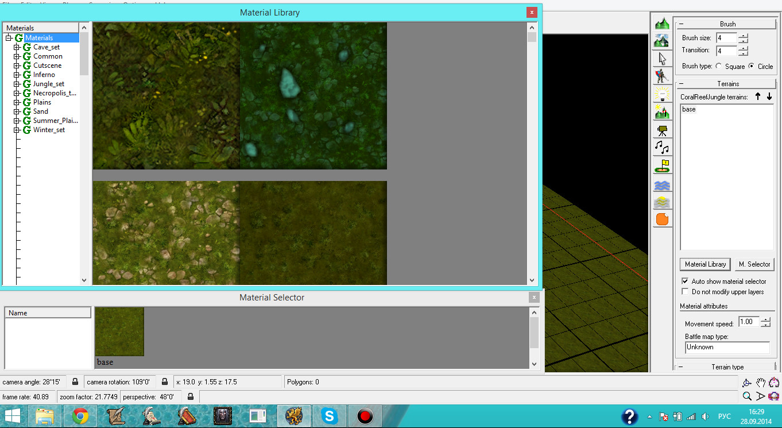Click the magnifier zoom icon

tap(747, 396)
